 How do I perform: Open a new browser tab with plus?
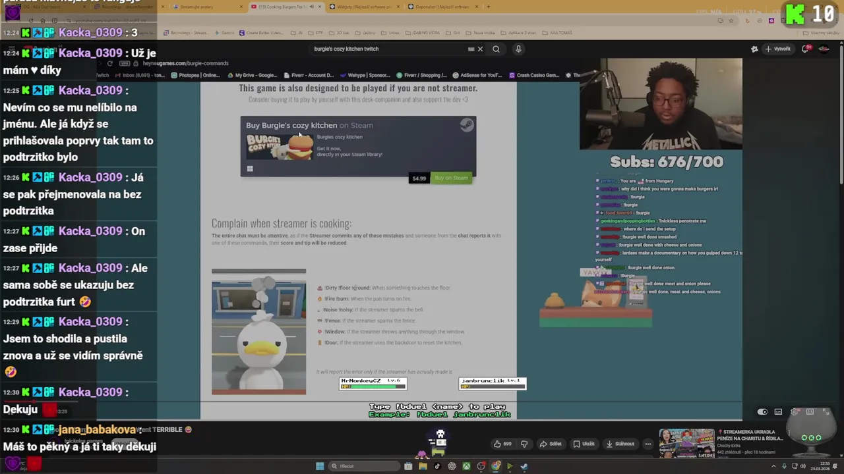point(488,7)
